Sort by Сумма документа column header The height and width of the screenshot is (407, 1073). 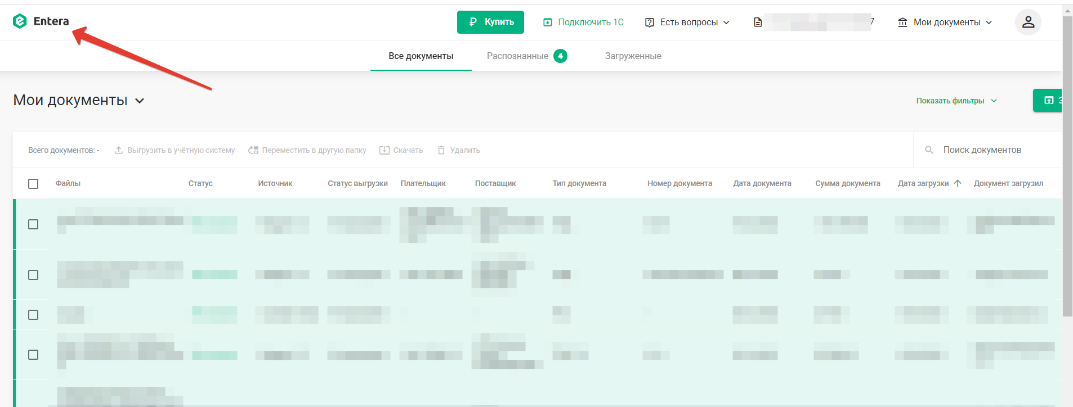848,183
